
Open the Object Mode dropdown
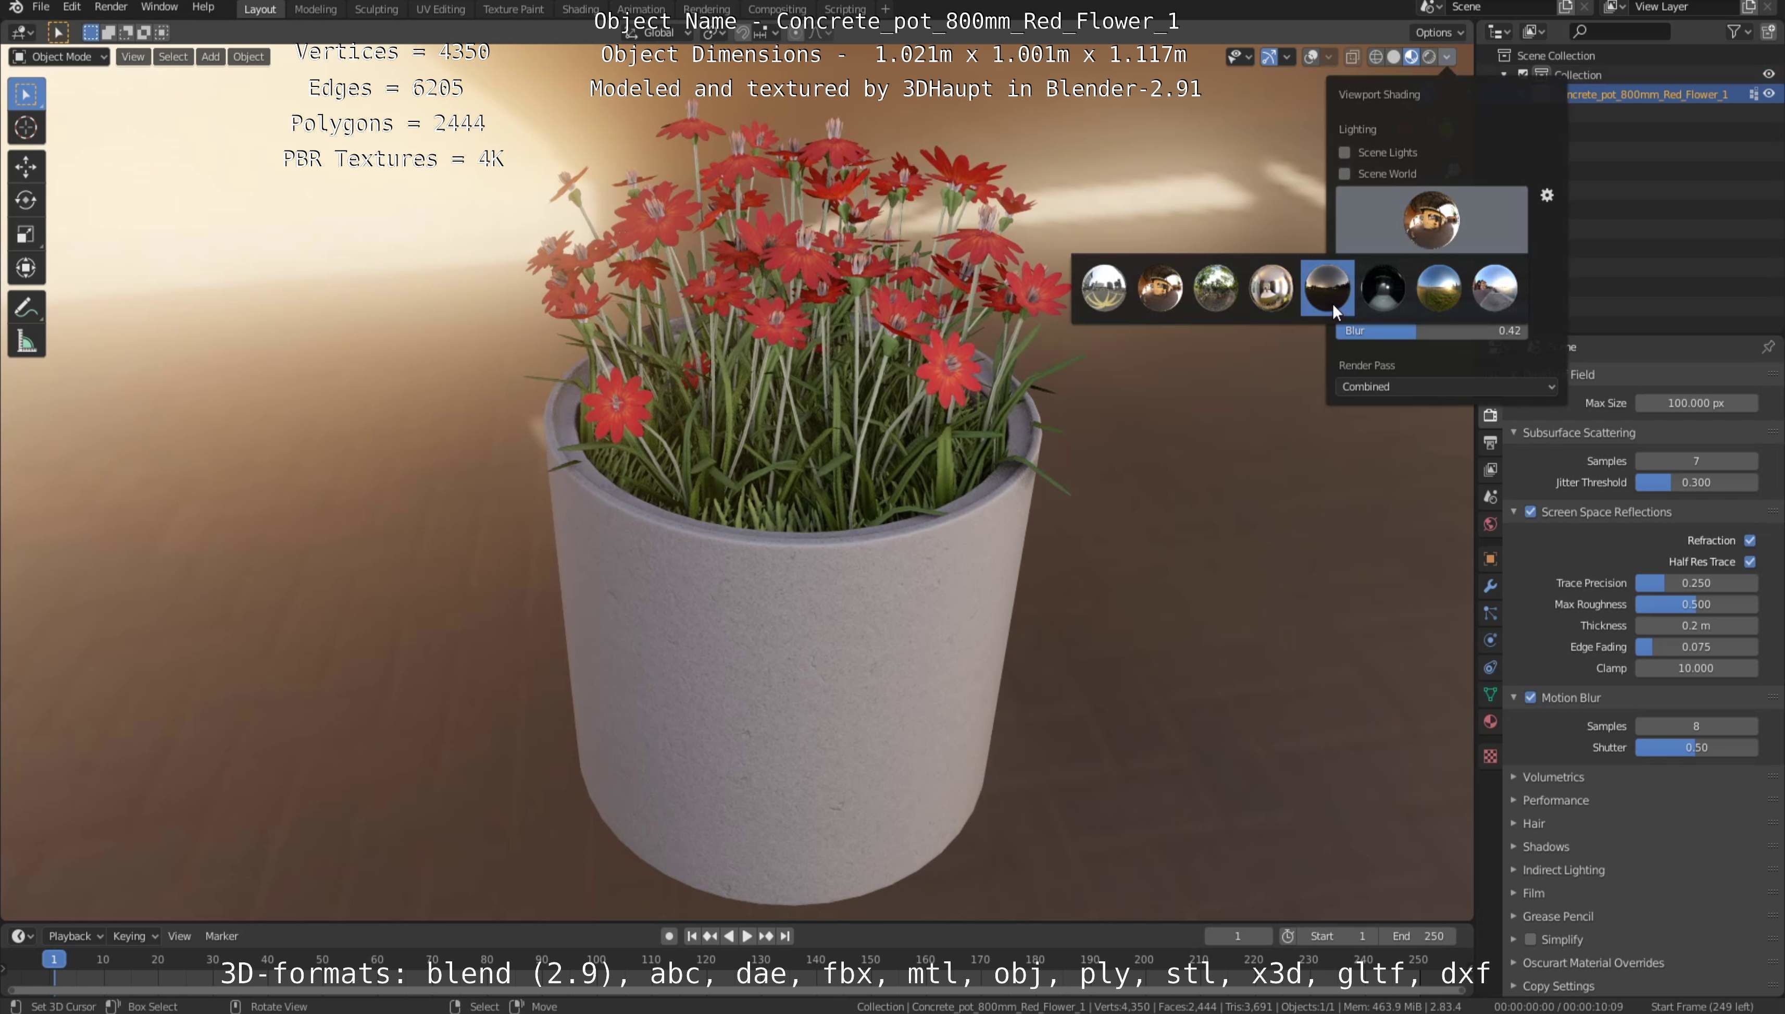point(60,57)
